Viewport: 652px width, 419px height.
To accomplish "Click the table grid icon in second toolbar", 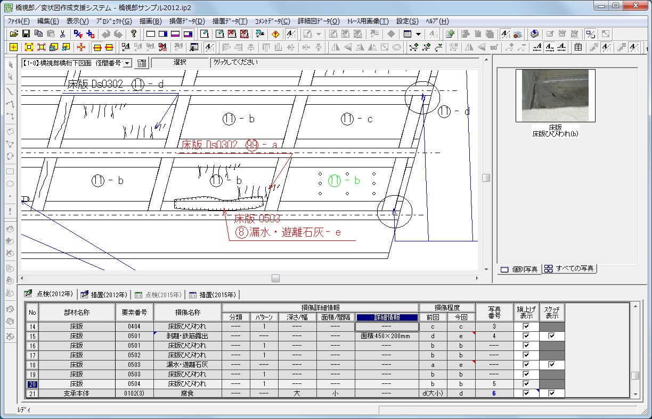I will coord(578,47).
